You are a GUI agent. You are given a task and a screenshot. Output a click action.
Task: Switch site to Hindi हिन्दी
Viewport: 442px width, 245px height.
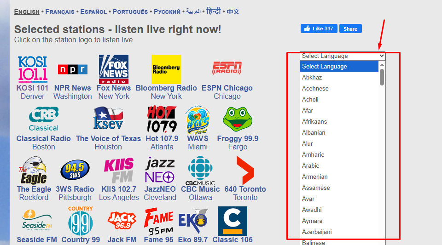[213, 11]
